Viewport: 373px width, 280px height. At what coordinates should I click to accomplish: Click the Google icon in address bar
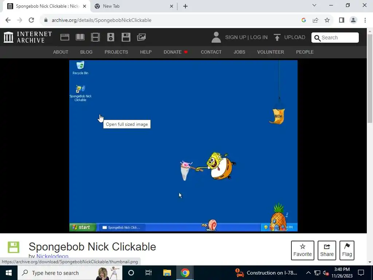click(303, 20)
